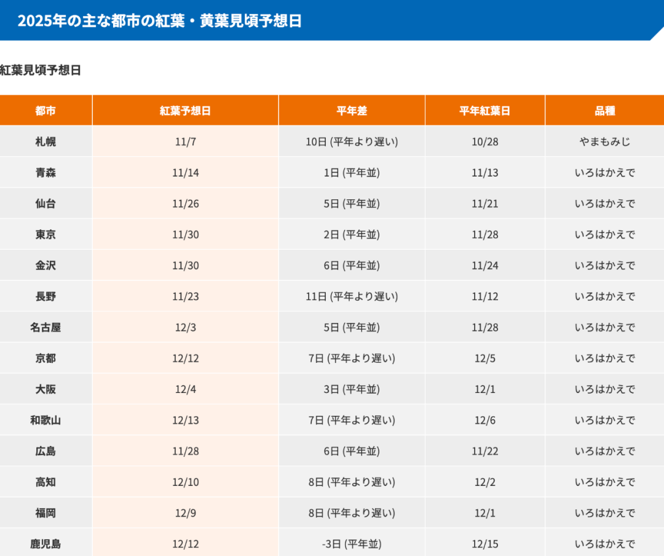Click the forecast date "12/3" for 名古屋
Viewport: 664px width, 556px height.
pos(186,327)
